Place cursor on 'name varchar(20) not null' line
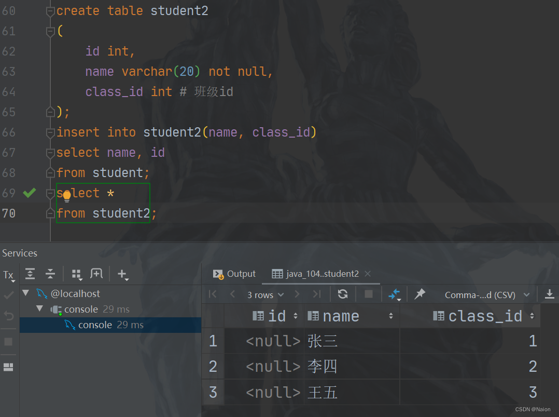 pos(179,72)
